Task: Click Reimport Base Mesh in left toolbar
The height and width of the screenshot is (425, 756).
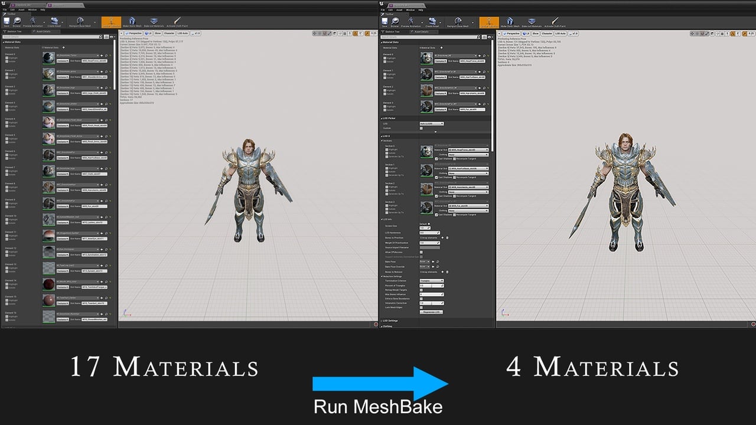Action: point(79,22)
